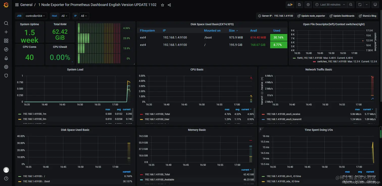Open the Alerting bell icon
382x186 pixels.
click(x=6, y=58)
